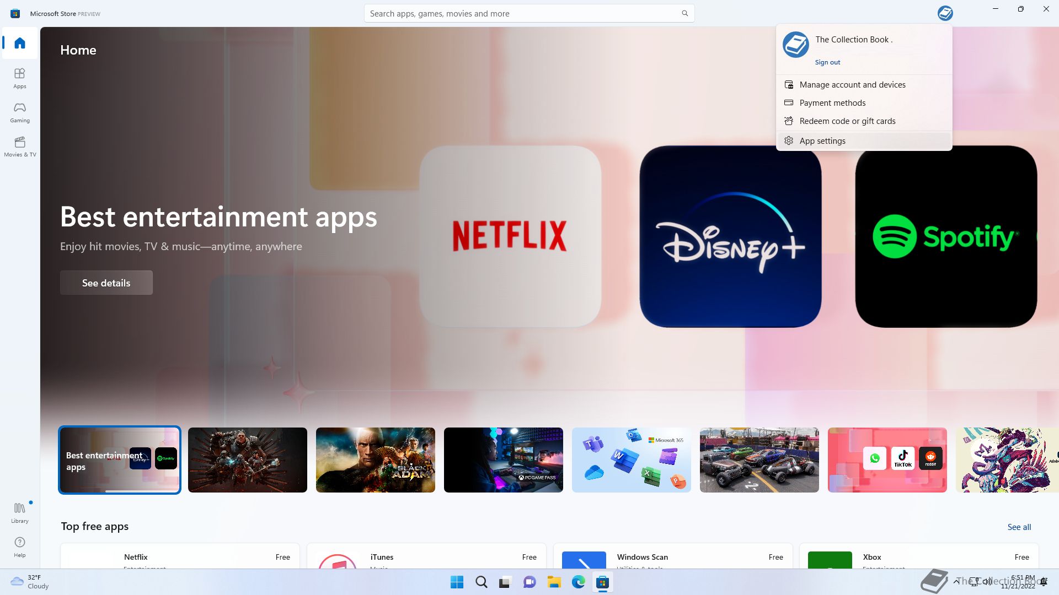The width and height of the screenshot is (1059, 595).
Task: Sign out of the account
Action: [x=827, y=62]
